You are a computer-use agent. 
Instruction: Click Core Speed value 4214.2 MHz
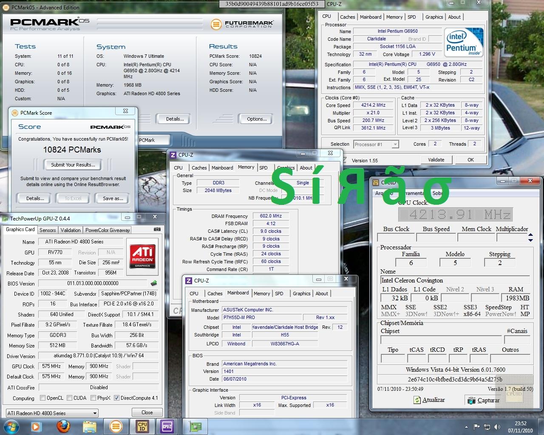[373, 105]
